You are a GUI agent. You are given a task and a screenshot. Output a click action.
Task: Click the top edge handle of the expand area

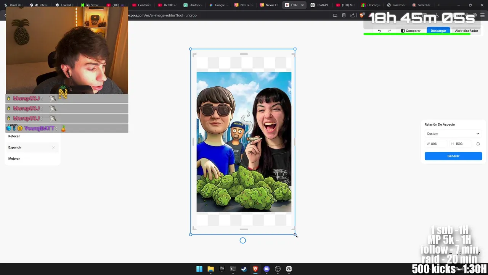tap(244, 54)
